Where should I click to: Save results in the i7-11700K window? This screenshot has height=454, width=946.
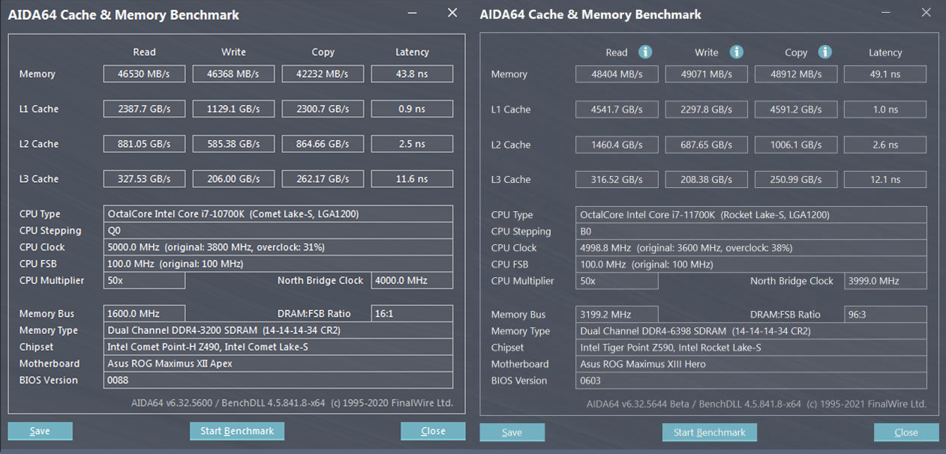tap(512, 432)
